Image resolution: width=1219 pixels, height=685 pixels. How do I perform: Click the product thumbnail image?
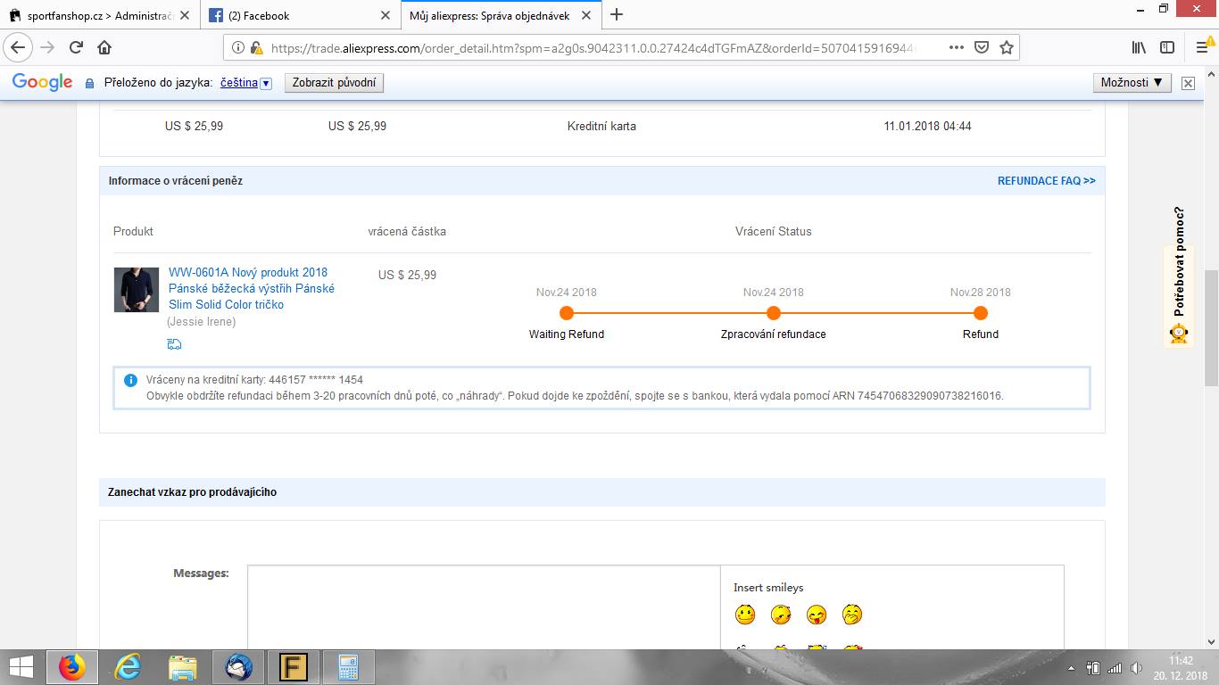pyautogui.click(x=137, y=290)
